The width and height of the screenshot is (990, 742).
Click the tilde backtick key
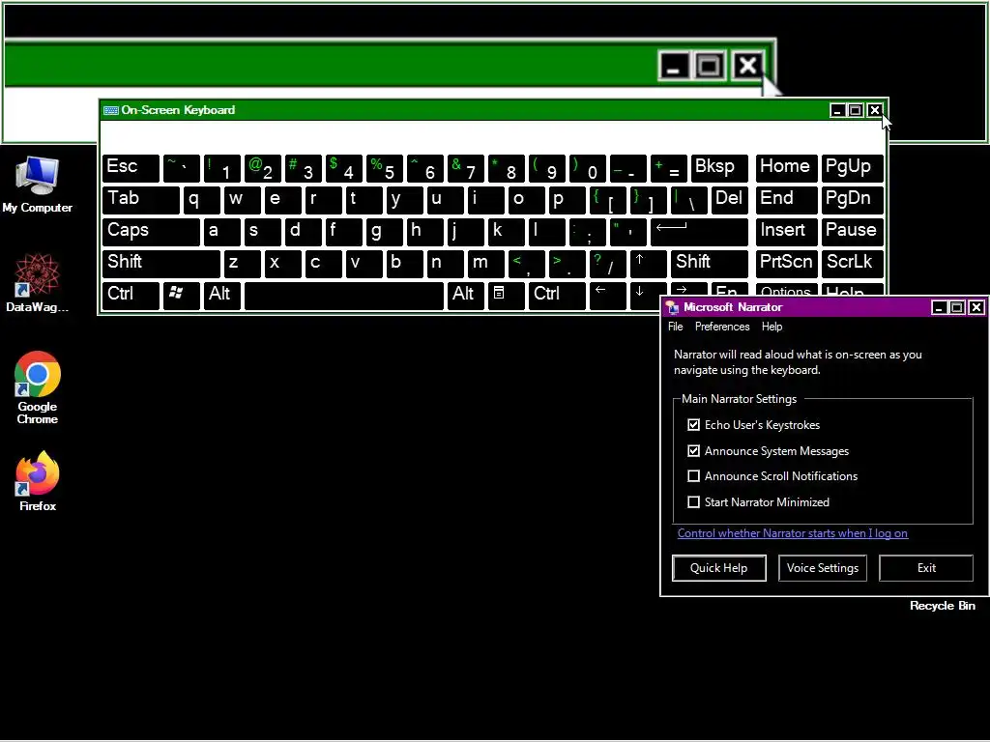pyautogui.click(x=181, y=168)
